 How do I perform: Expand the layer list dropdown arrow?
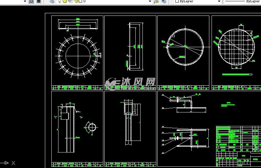[x=150, y=1]
